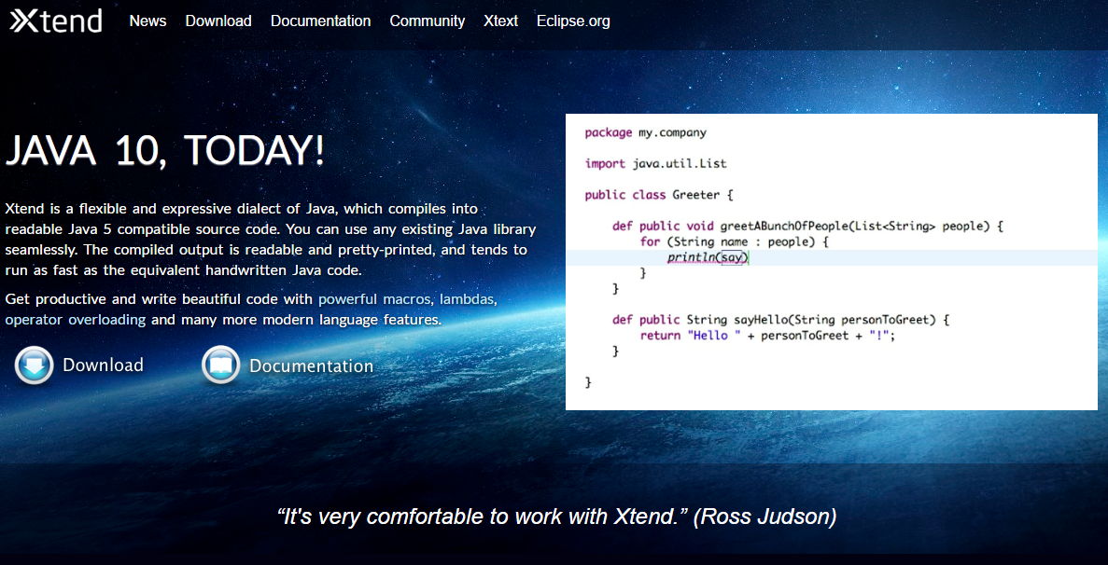Click the blue Download arrow icon
The height and width of the screenshot is (565, 1108).
coord(34,365)
